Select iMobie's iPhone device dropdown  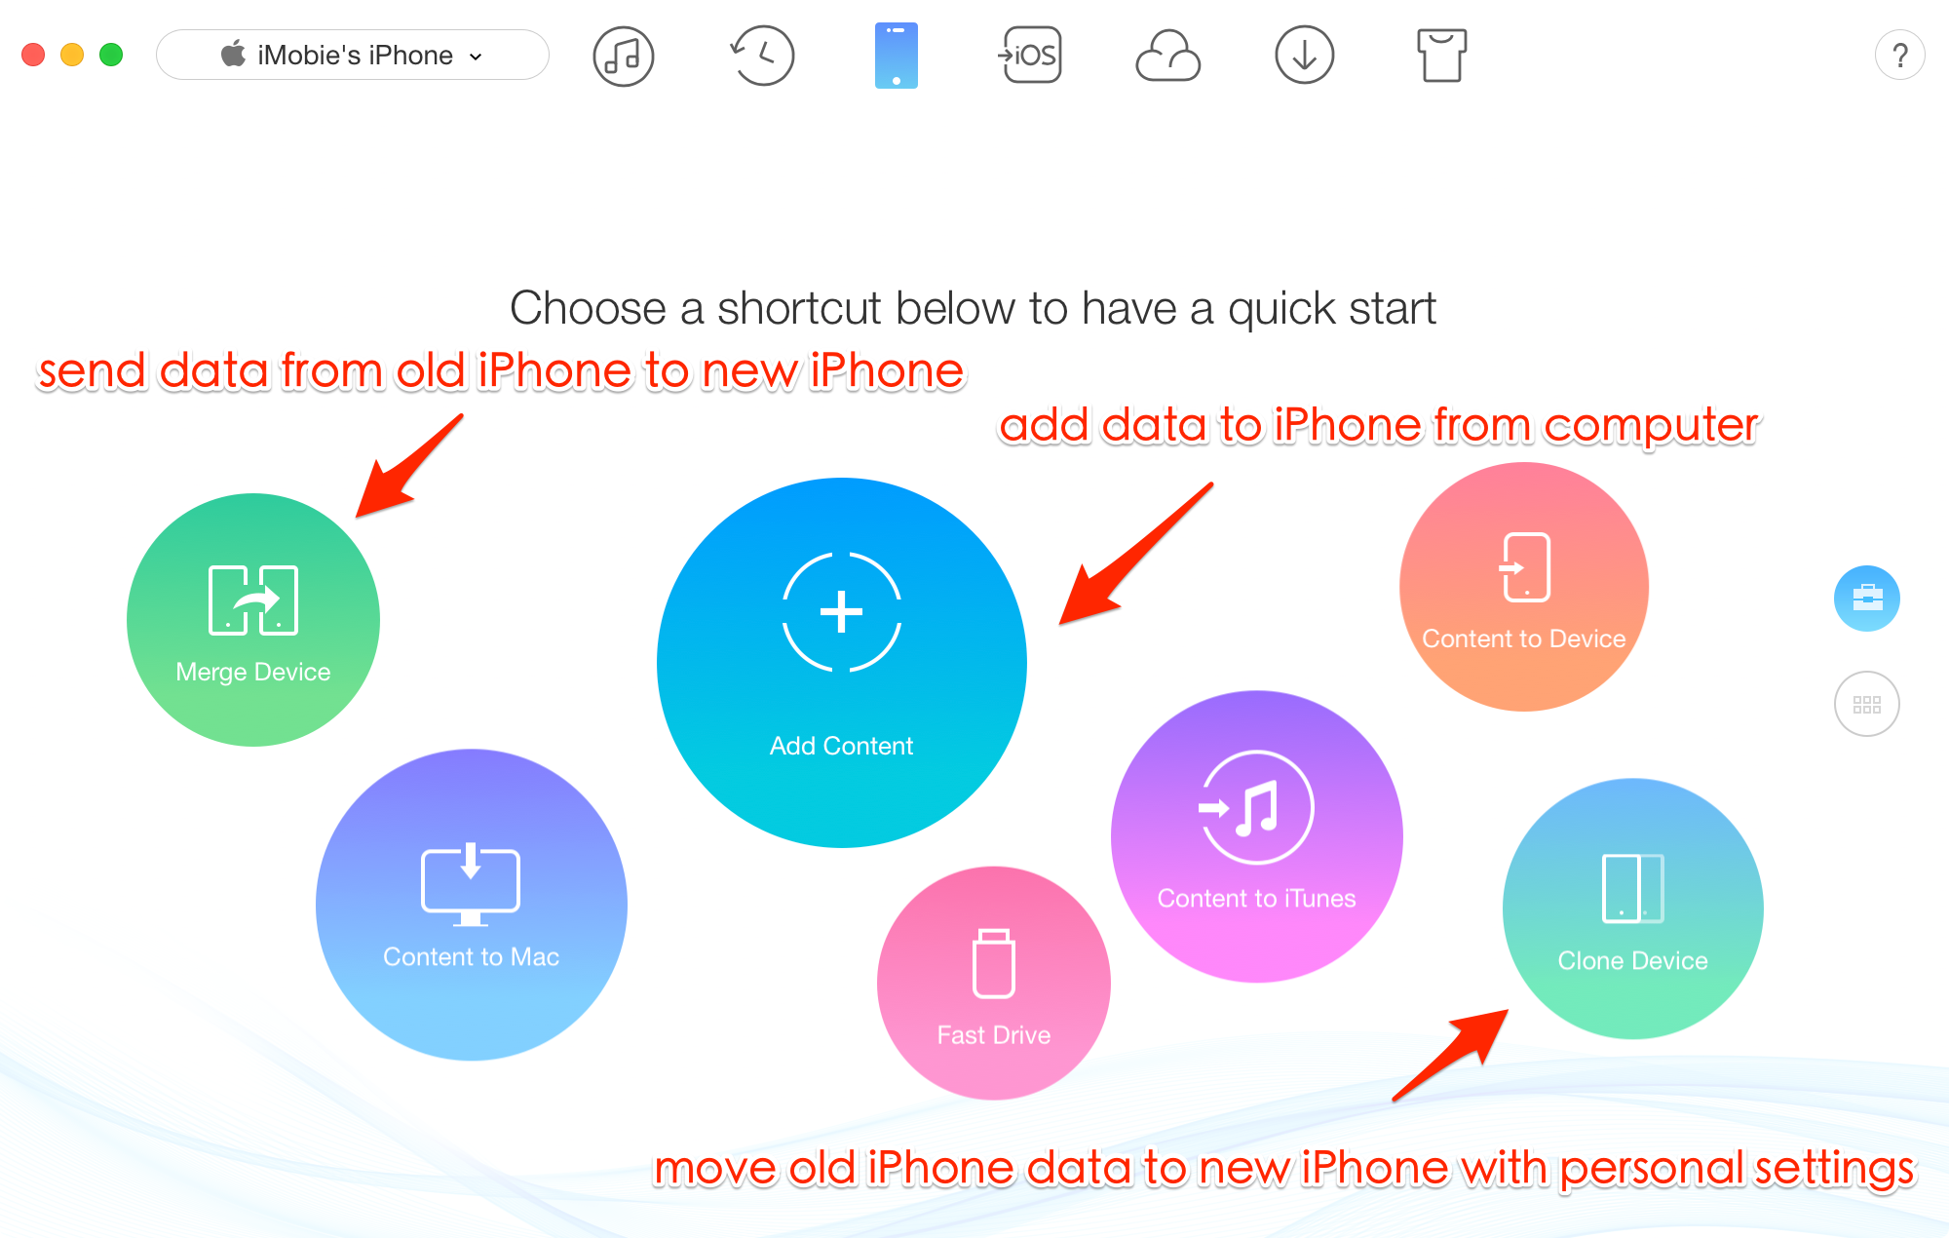pyautogui.click(x=354, y=56)
